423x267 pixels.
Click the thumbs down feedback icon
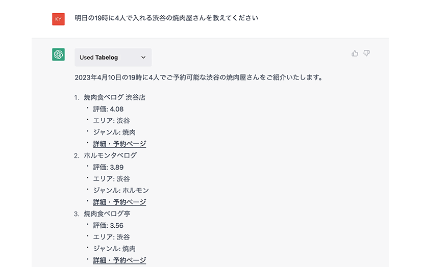coord(366,54)
